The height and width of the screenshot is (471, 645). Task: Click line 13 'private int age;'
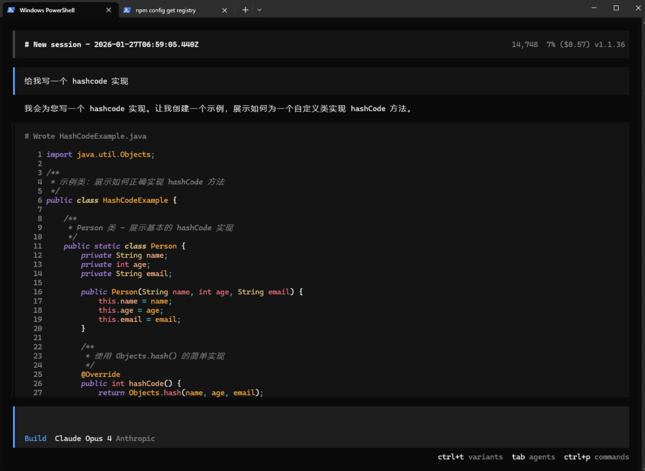pyautogui.click(x=115, y=265)
